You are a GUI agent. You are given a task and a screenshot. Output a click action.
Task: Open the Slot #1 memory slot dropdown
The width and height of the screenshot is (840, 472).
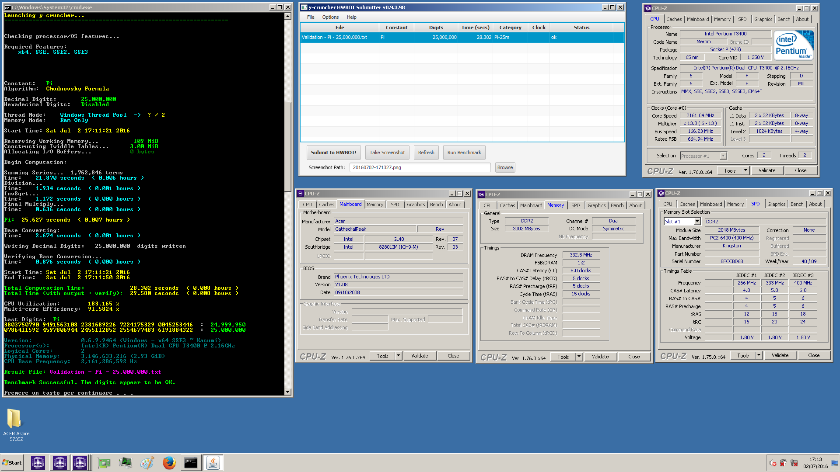pyautogui.click(x=697, y=222)
